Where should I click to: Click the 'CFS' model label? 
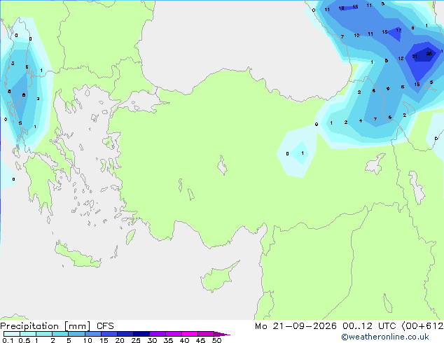105,326
